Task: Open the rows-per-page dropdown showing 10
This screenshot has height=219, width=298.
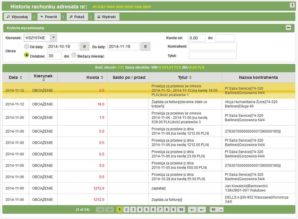Action: pyautogui.click(x=217, y=210)
